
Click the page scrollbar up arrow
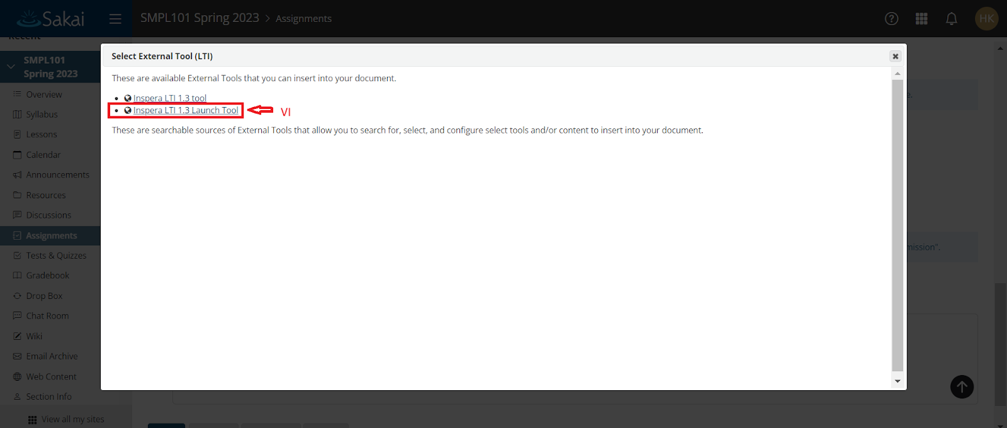tap(1001, 48)
